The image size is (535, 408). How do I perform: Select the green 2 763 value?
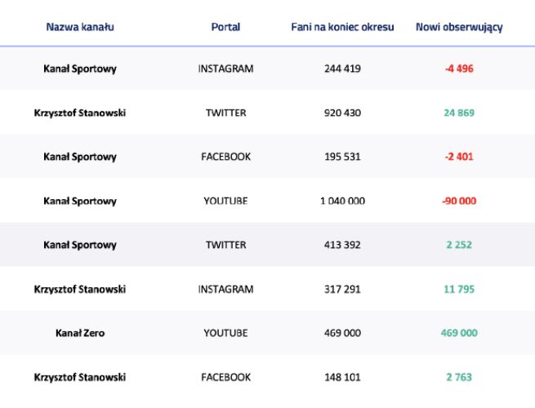click(x=459, y=377)
